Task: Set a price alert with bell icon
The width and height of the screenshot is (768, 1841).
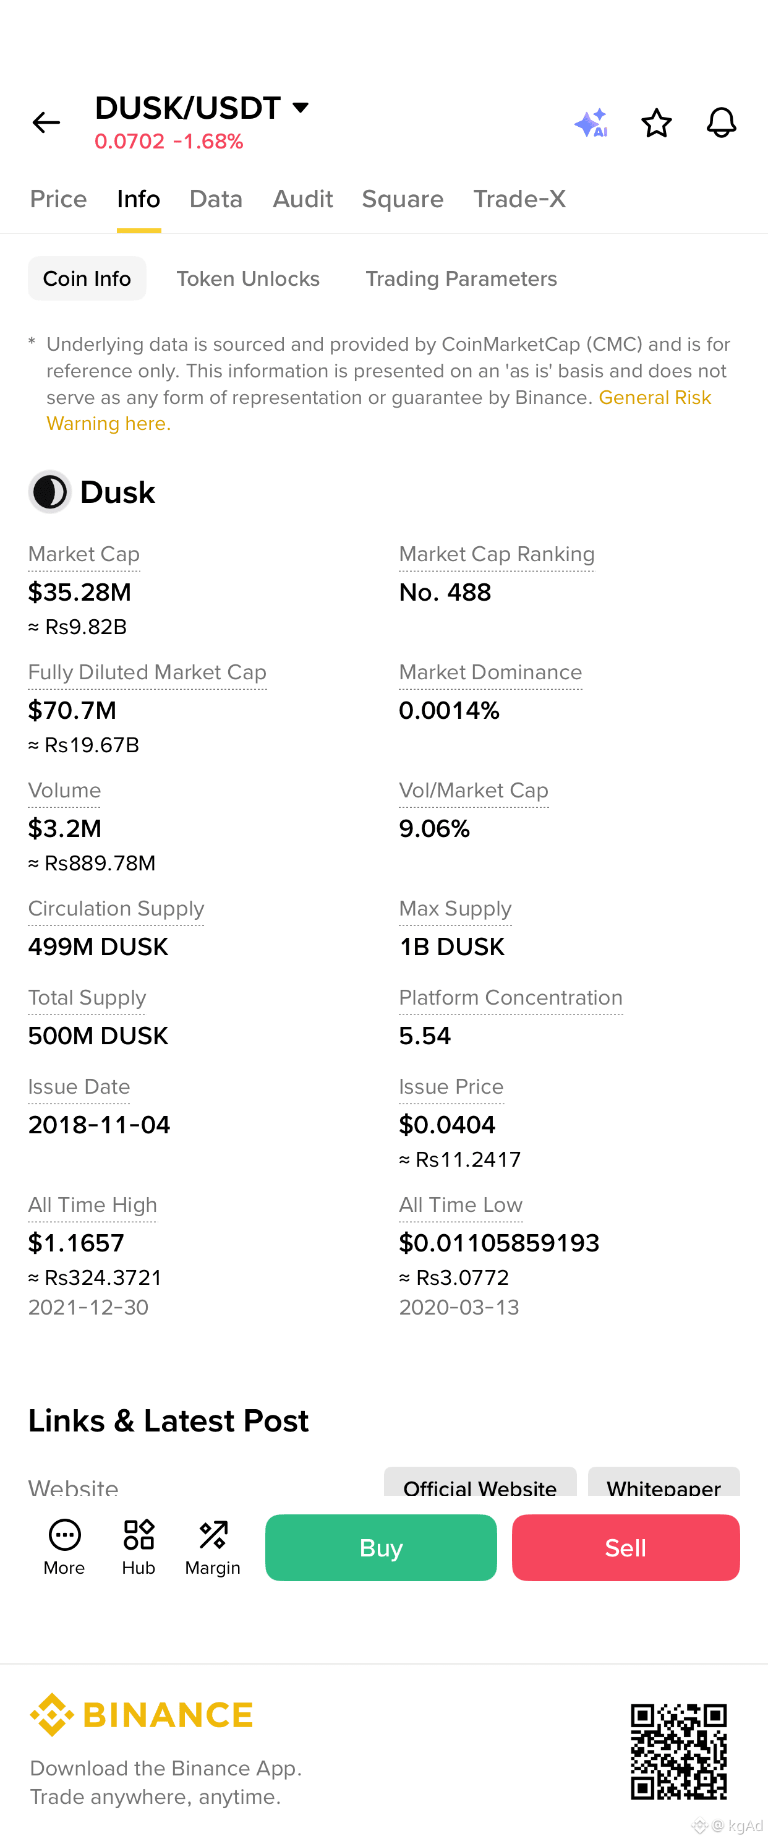Action: coord(721,123)
